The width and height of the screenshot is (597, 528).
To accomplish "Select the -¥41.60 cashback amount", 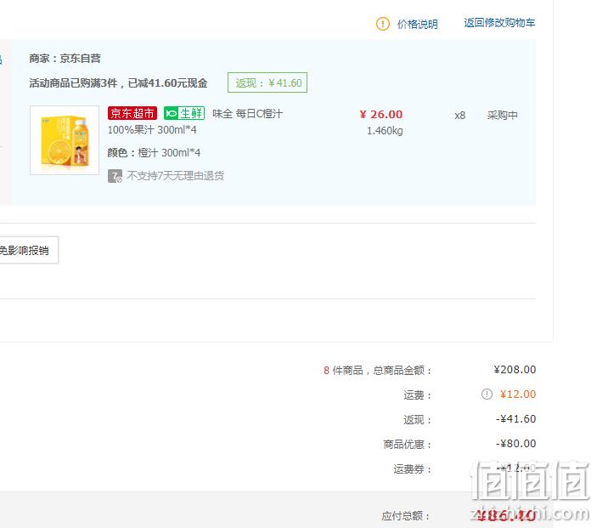I will point(516,419).
